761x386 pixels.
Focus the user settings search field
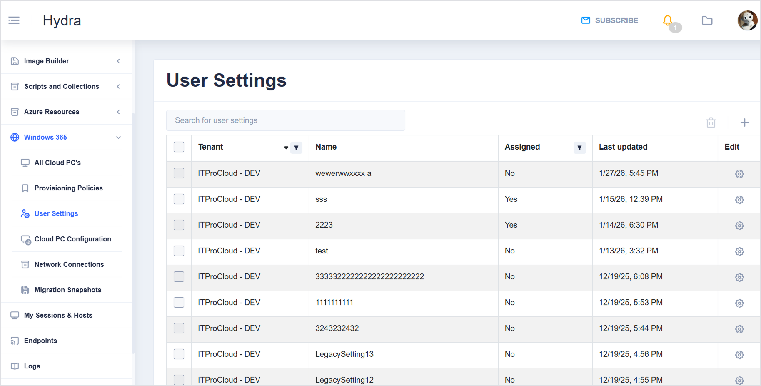coord(285,120)
